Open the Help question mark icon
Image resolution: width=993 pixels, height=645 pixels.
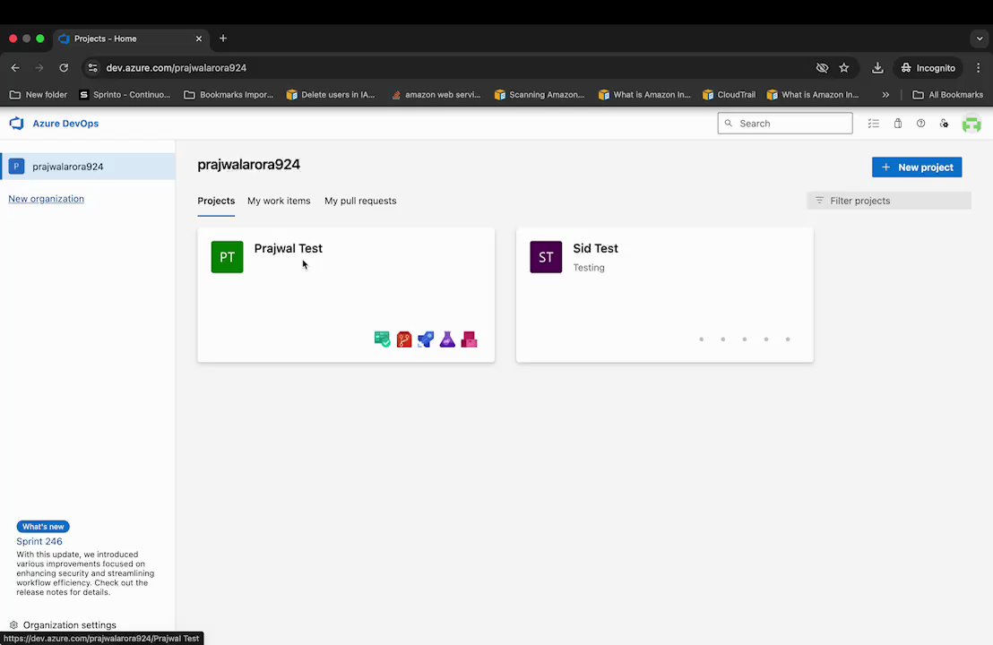pos(920,124)
